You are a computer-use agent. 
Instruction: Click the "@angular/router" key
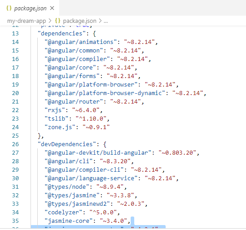[x=74, y=101]
